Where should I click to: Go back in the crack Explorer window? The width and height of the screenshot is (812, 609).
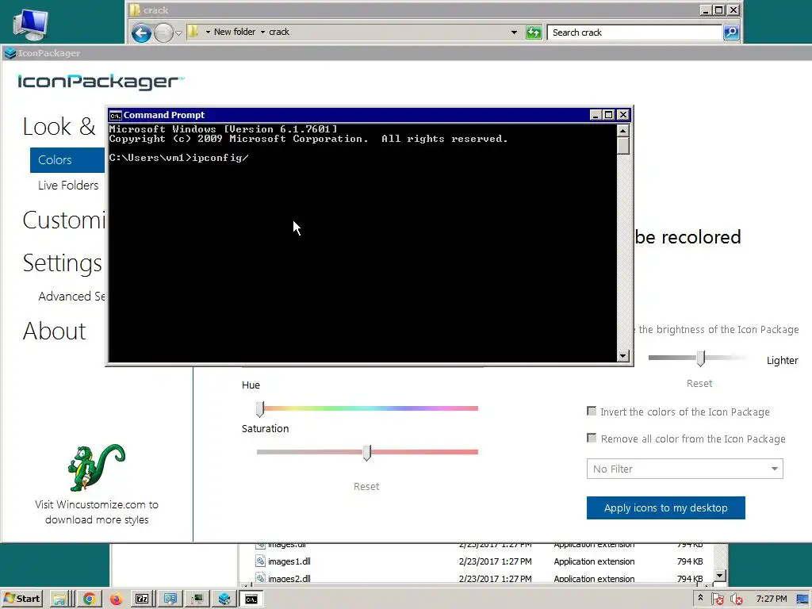coord(141,33)
